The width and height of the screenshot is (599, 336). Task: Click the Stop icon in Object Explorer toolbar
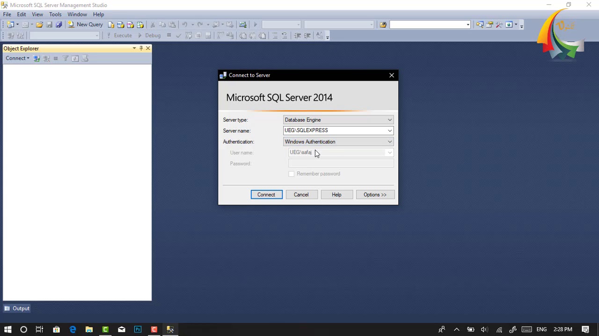[x=56, y=58]
